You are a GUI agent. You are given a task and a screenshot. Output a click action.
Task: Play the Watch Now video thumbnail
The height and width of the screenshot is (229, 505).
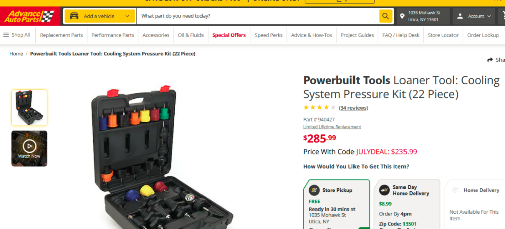[29, 149]
